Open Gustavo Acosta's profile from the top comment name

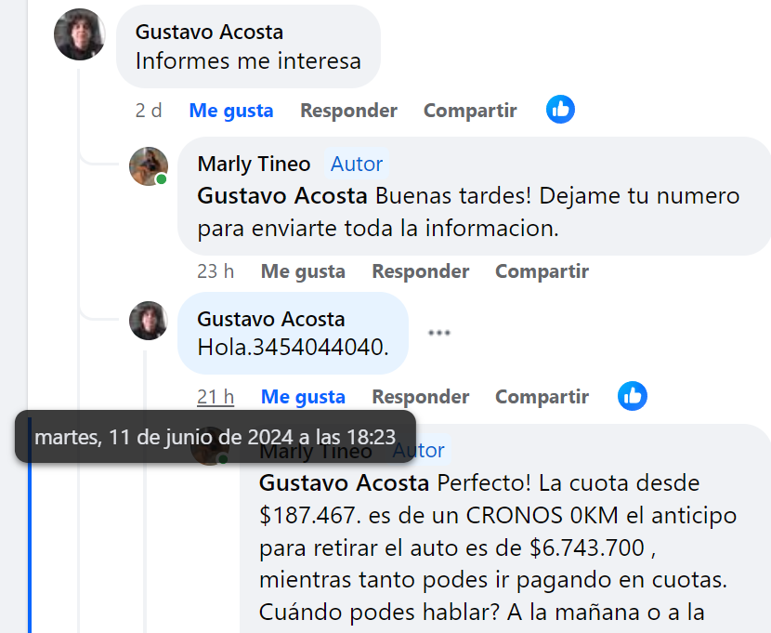tap(209, 32)
